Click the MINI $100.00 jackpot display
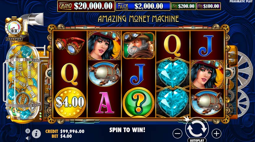The height and width of the screenshot is (142, 255). (209, 6)
